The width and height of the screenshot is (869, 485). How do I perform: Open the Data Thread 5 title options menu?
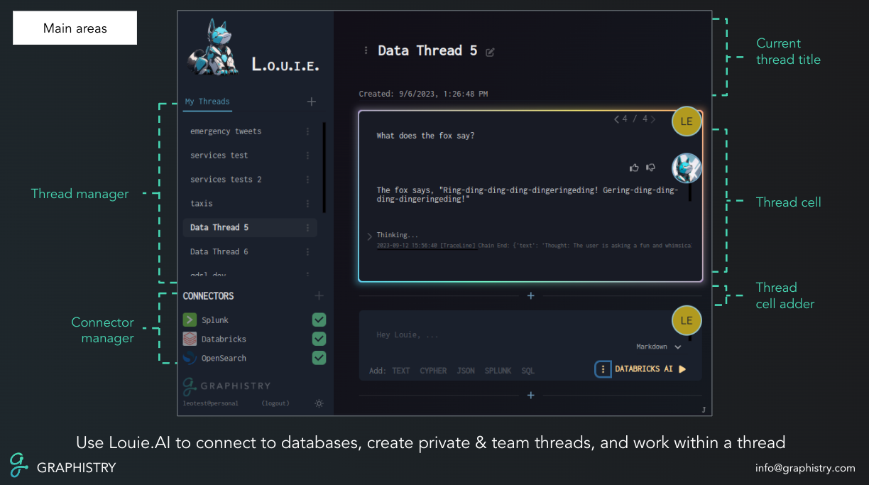click(366, 50)
